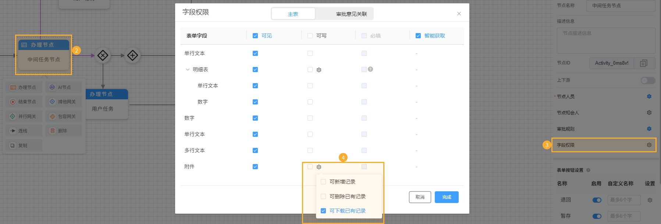The image size is (661, 224).
Task: Click help question mark in 明细表 row
Action: pyautogui.click(x=370, y=69)
